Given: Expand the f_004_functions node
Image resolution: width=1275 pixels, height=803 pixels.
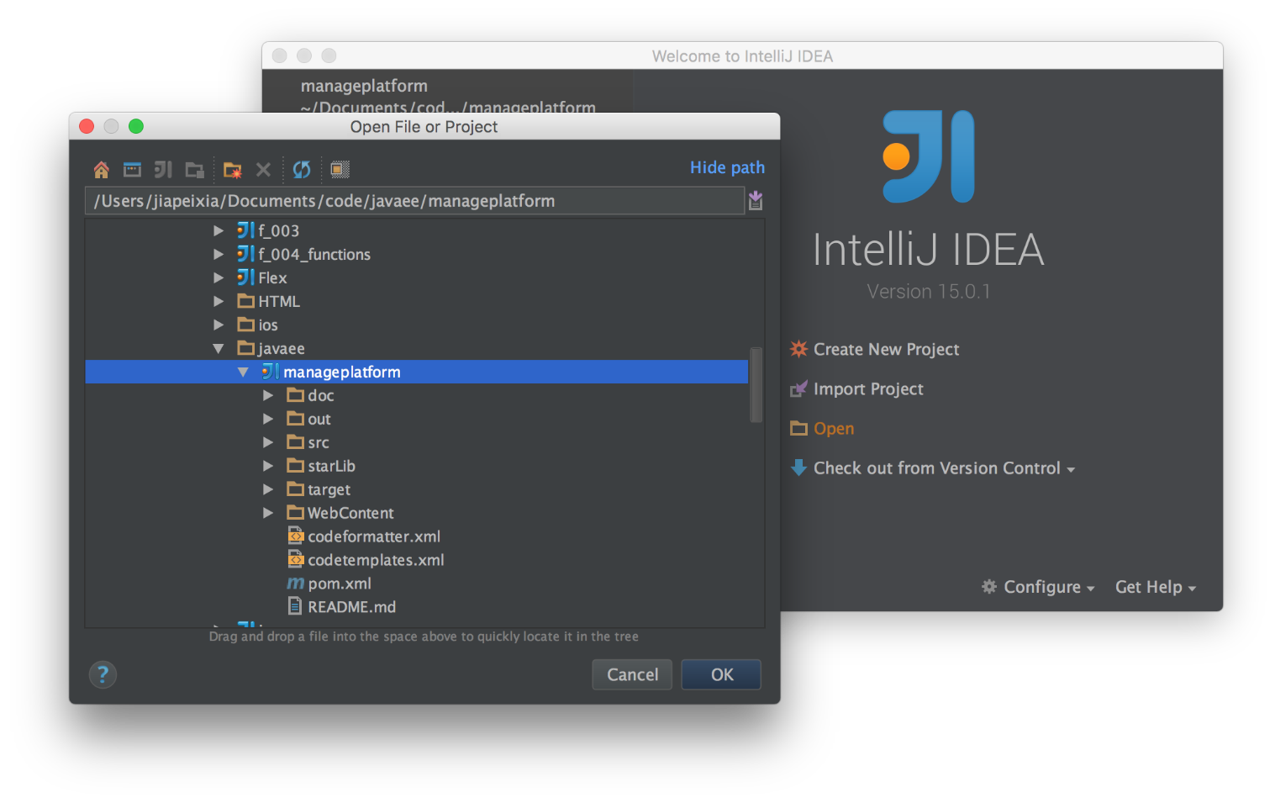Looking at the screenshot, I should (219, 254).
